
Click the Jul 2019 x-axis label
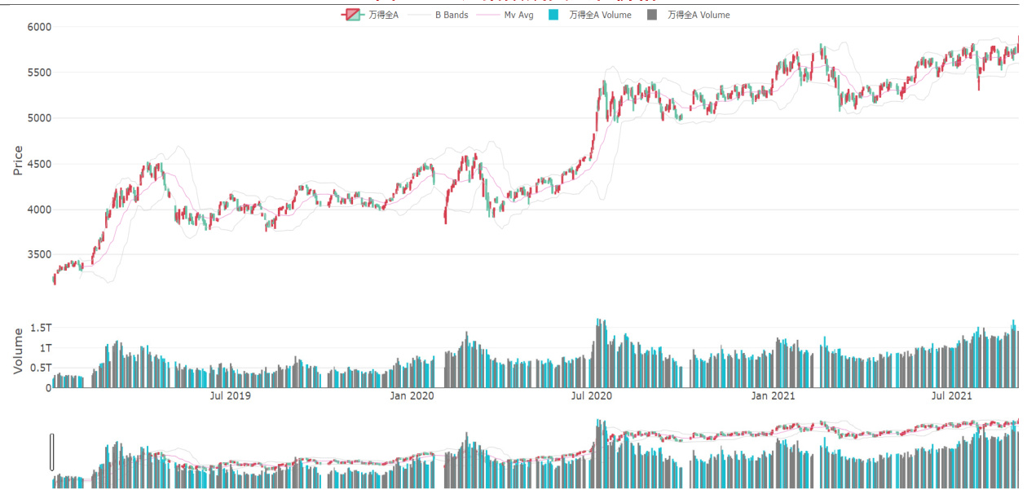(x=231, y=396)
